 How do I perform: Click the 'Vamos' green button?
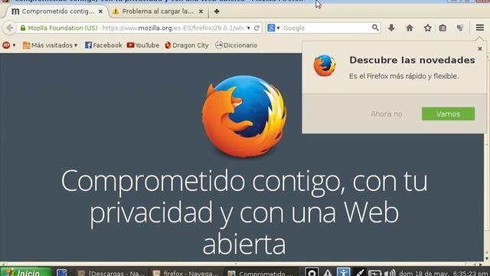448,114
